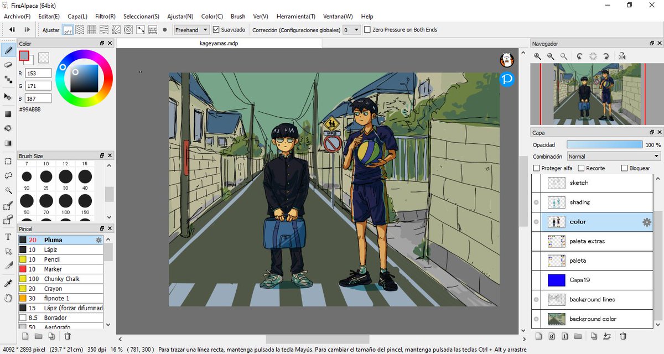Select the Hand tool
The image size is (664, 354).
(8, 298)
